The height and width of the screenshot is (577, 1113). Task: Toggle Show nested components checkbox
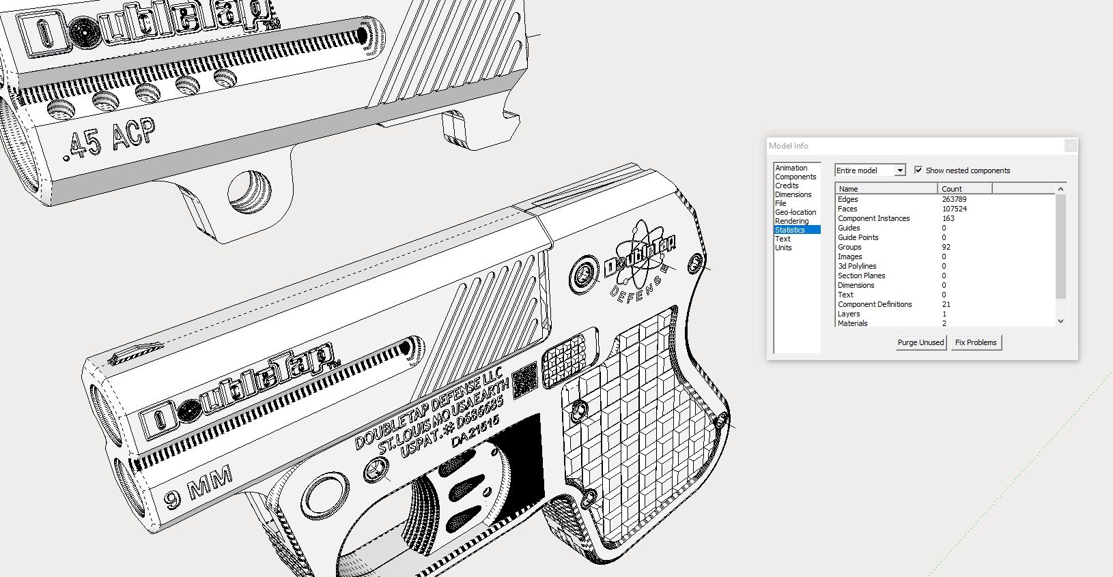point(918,171)
